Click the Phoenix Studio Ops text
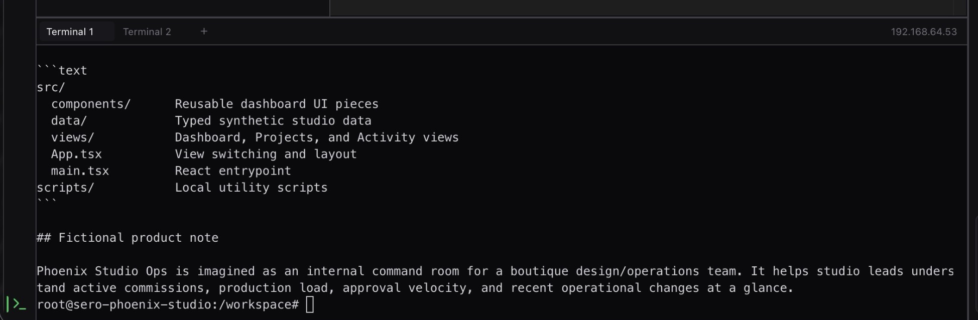978x320 pixels. (101, 271)
